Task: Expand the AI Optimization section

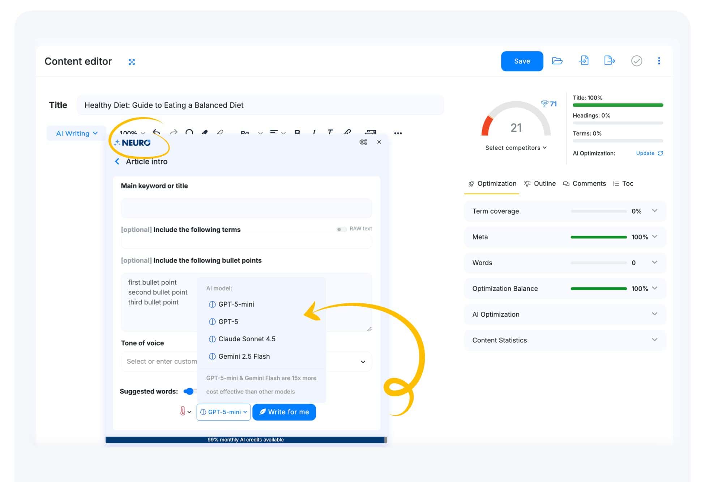Action: point(565,314)
